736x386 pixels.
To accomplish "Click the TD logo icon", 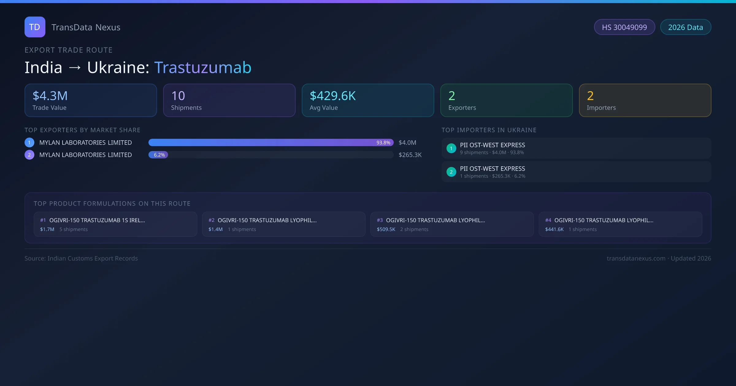I will point(35,27).
